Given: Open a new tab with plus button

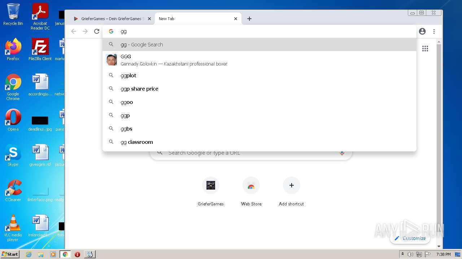Looking at the screenshot, I should 249,19.
